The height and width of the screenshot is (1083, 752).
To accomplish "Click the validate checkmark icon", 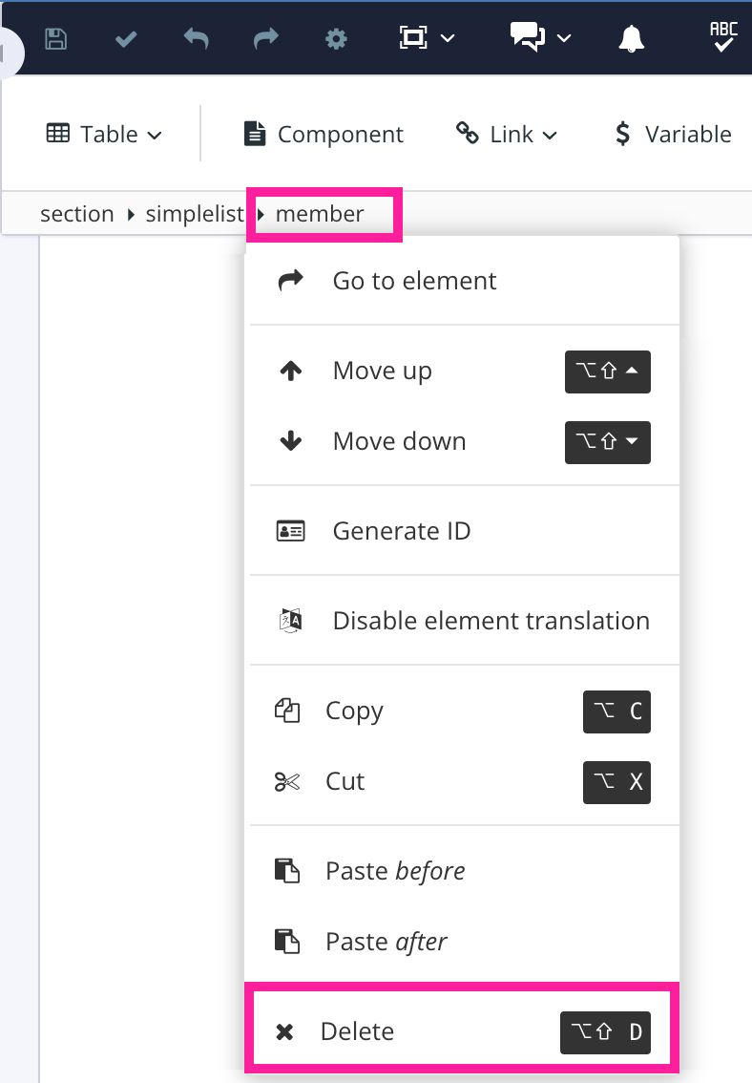I will pos(126,39).
